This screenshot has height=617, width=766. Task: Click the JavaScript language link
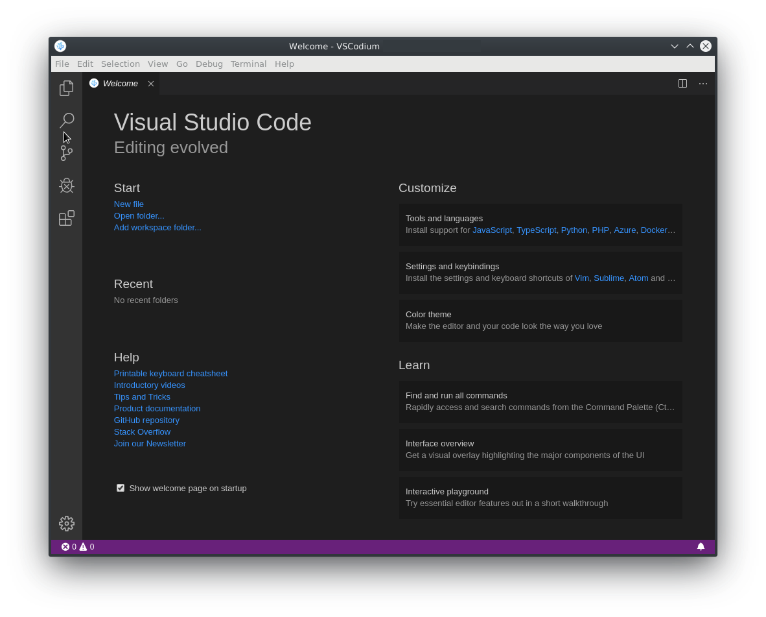pos(492,230)
